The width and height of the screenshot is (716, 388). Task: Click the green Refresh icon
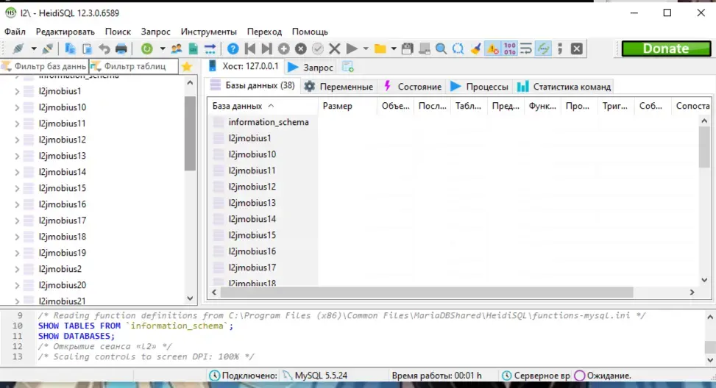pyautogui.click(x=147, y=48)
